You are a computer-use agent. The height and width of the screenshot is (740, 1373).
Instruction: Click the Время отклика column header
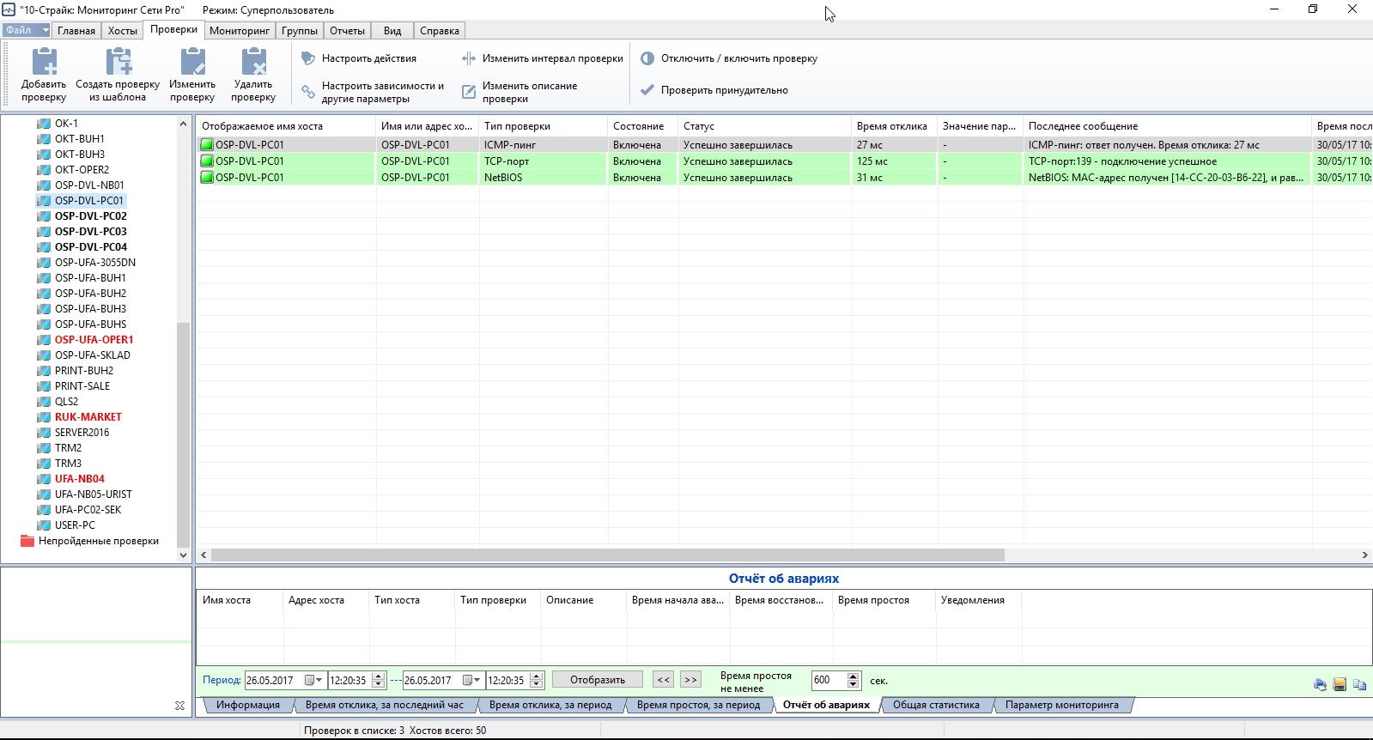coord(894,126)
